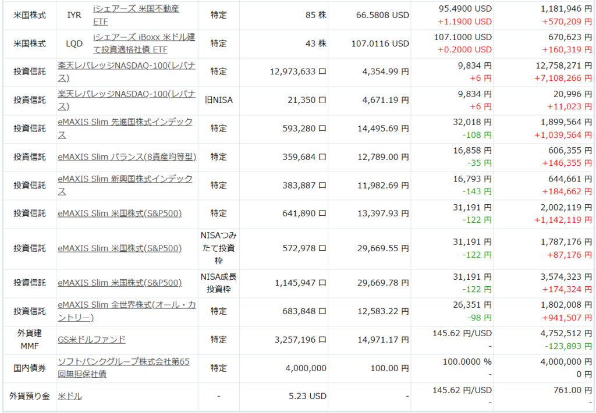Viewport: 596px width, 413px height.
Task: Select the quantity "641,890 口"
Action: (x=304, y=213)
